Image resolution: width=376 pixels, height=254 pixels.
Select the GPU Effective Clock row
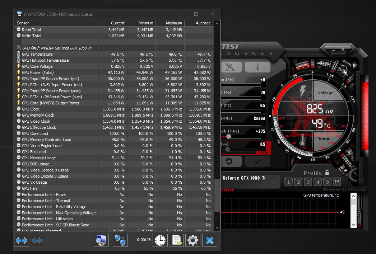coord(114,127)
